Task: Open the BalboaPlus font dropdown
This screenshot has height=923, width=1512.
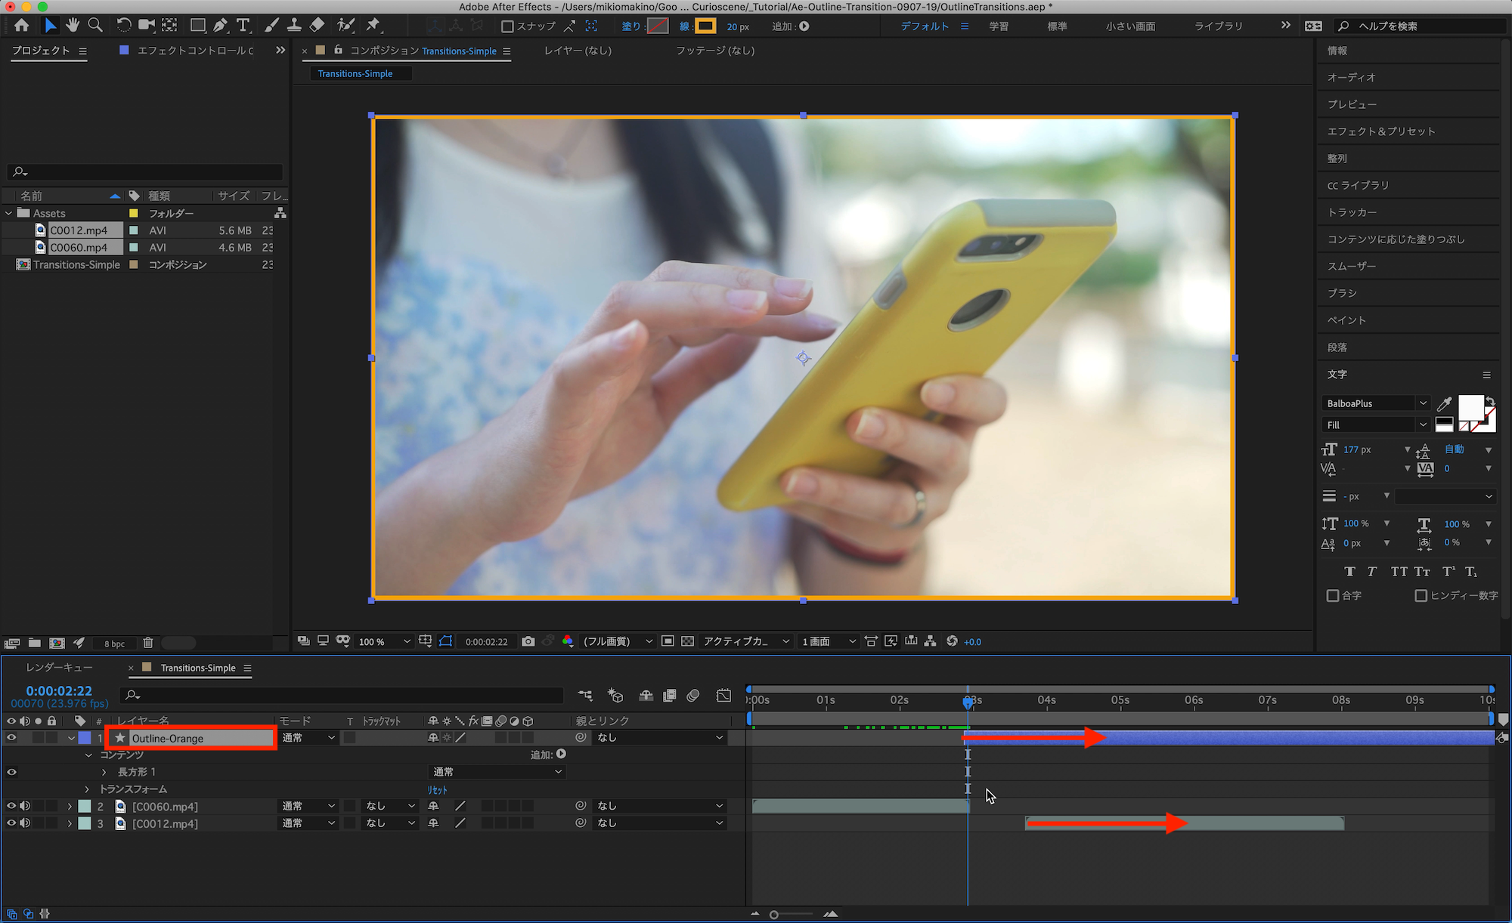Action: click(x=1423, y=403)
